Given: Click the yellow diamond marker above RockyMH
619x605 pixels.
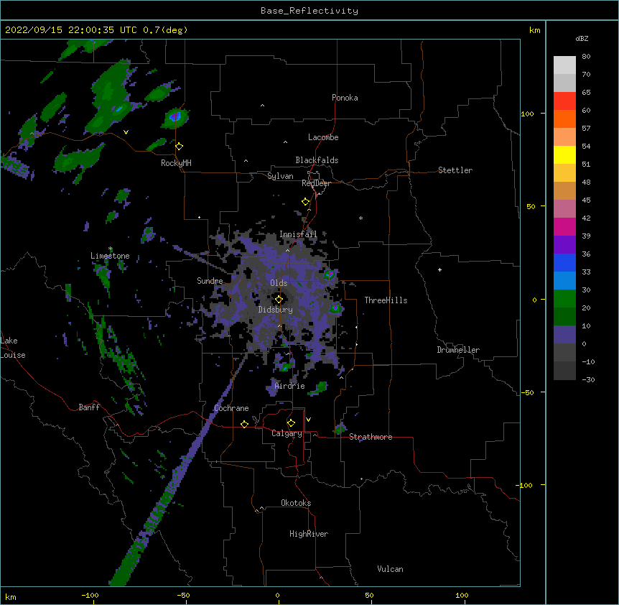Looking at the screenshot, I should coord(180,147).
